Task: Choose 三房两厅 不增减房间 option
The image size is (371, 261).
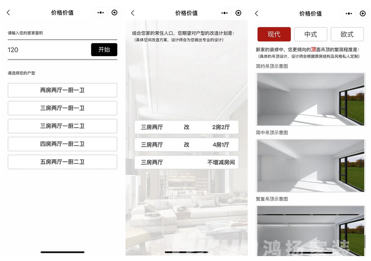Action: (x=186, y=162)
